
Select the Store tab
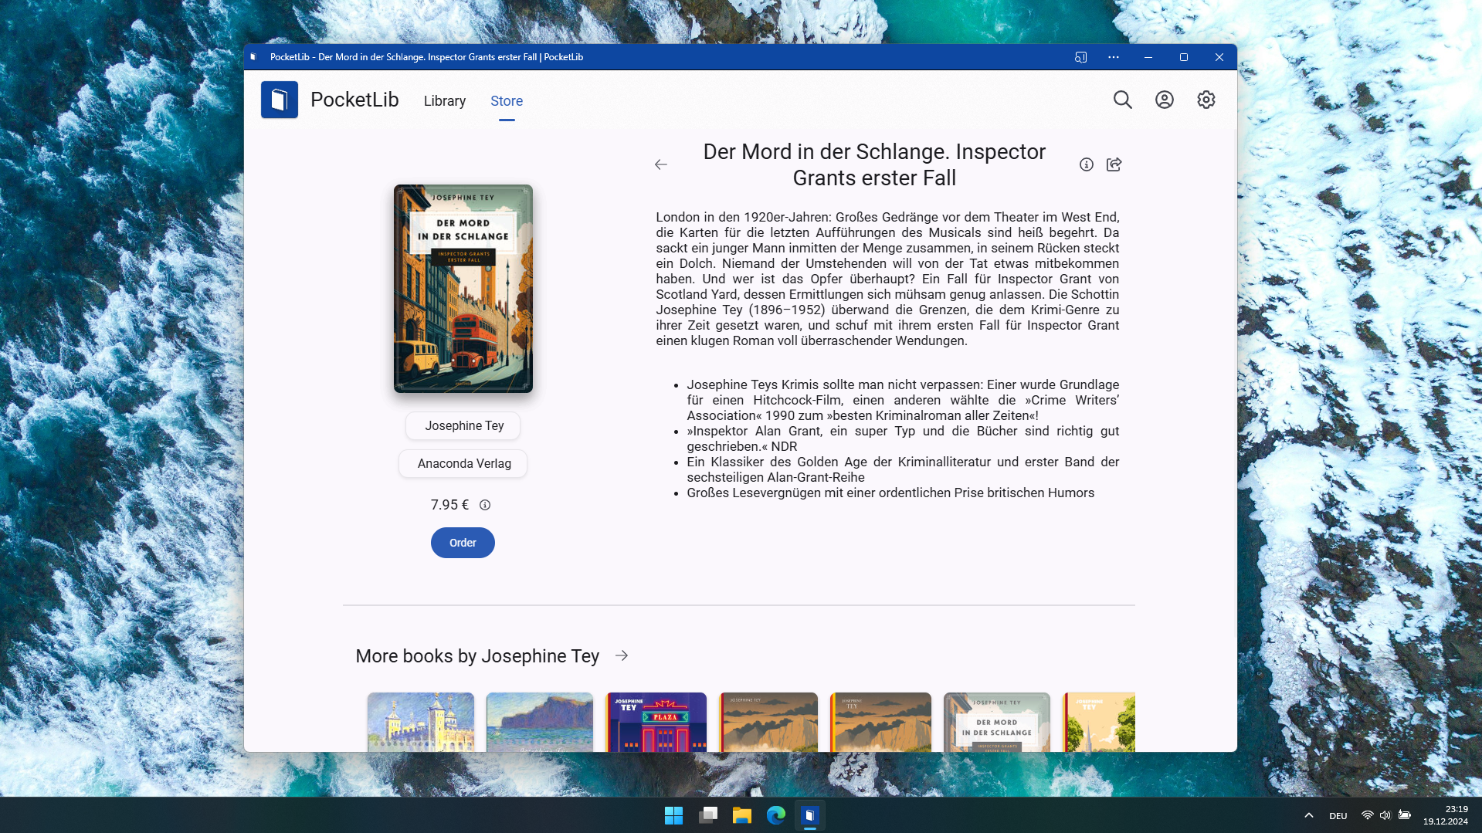coord(507,101)
